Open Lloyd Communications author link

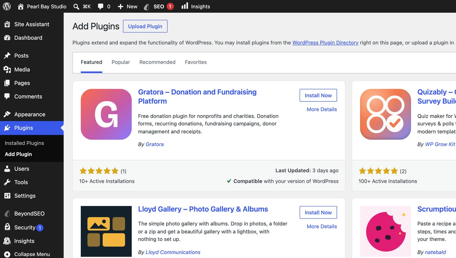click(173, 252)
